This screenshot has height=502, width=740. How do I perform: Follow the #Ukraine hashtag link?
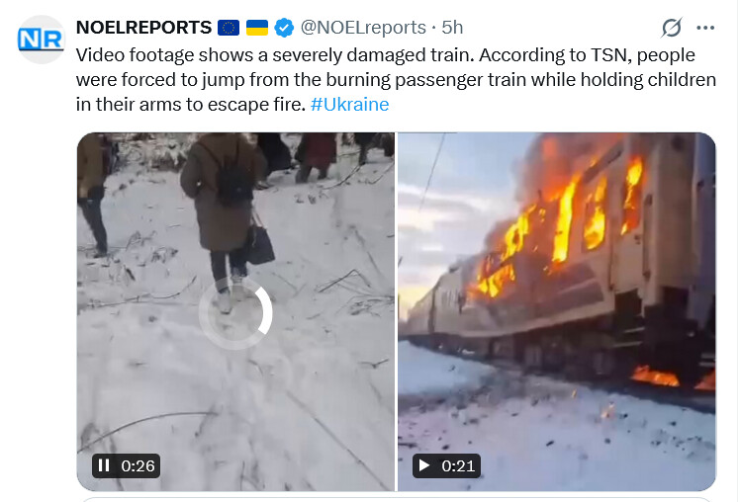tap(349, 104)
